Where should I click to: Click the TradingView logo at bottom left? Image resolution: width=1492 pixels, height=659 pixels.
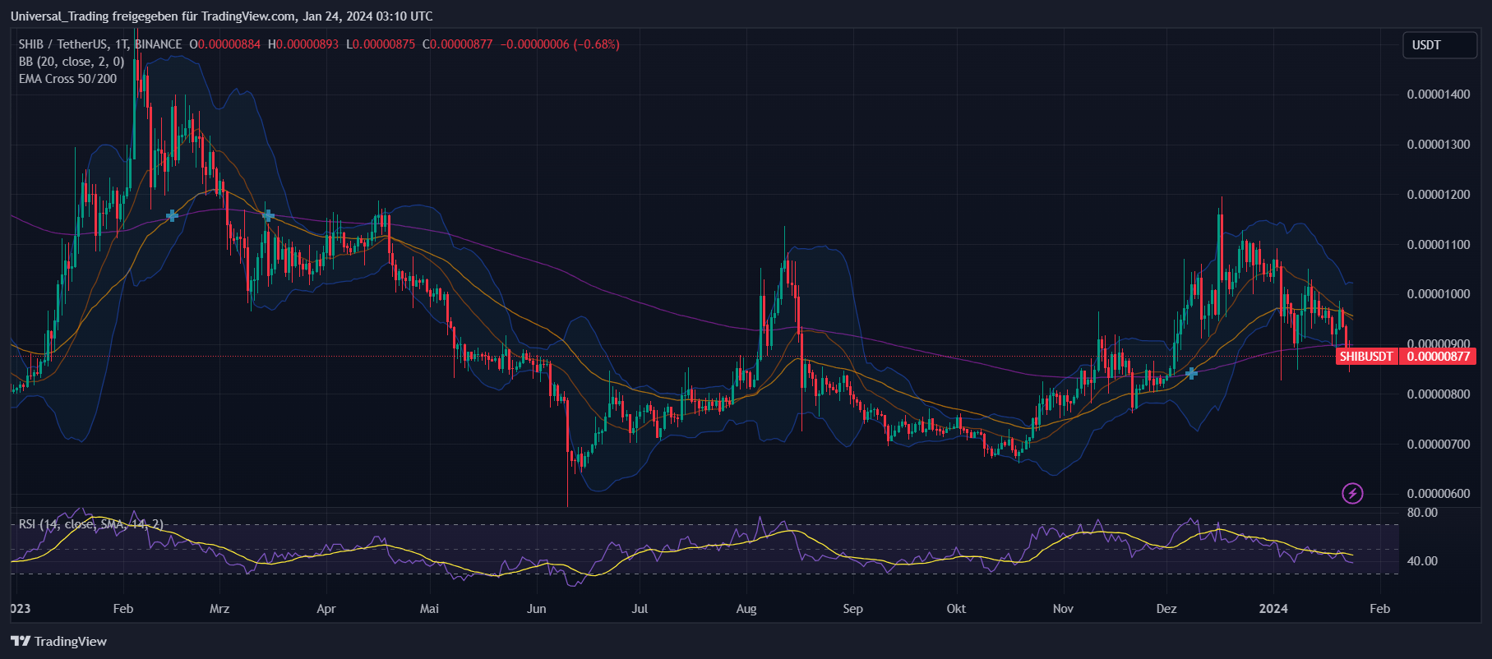(x=59, y=641)
